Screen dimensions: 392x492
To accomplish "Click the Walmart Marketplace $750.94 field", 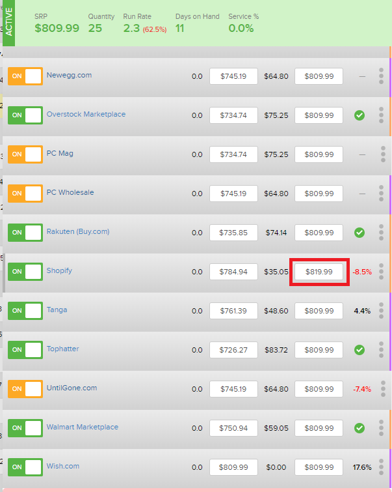I will (233, 428).
